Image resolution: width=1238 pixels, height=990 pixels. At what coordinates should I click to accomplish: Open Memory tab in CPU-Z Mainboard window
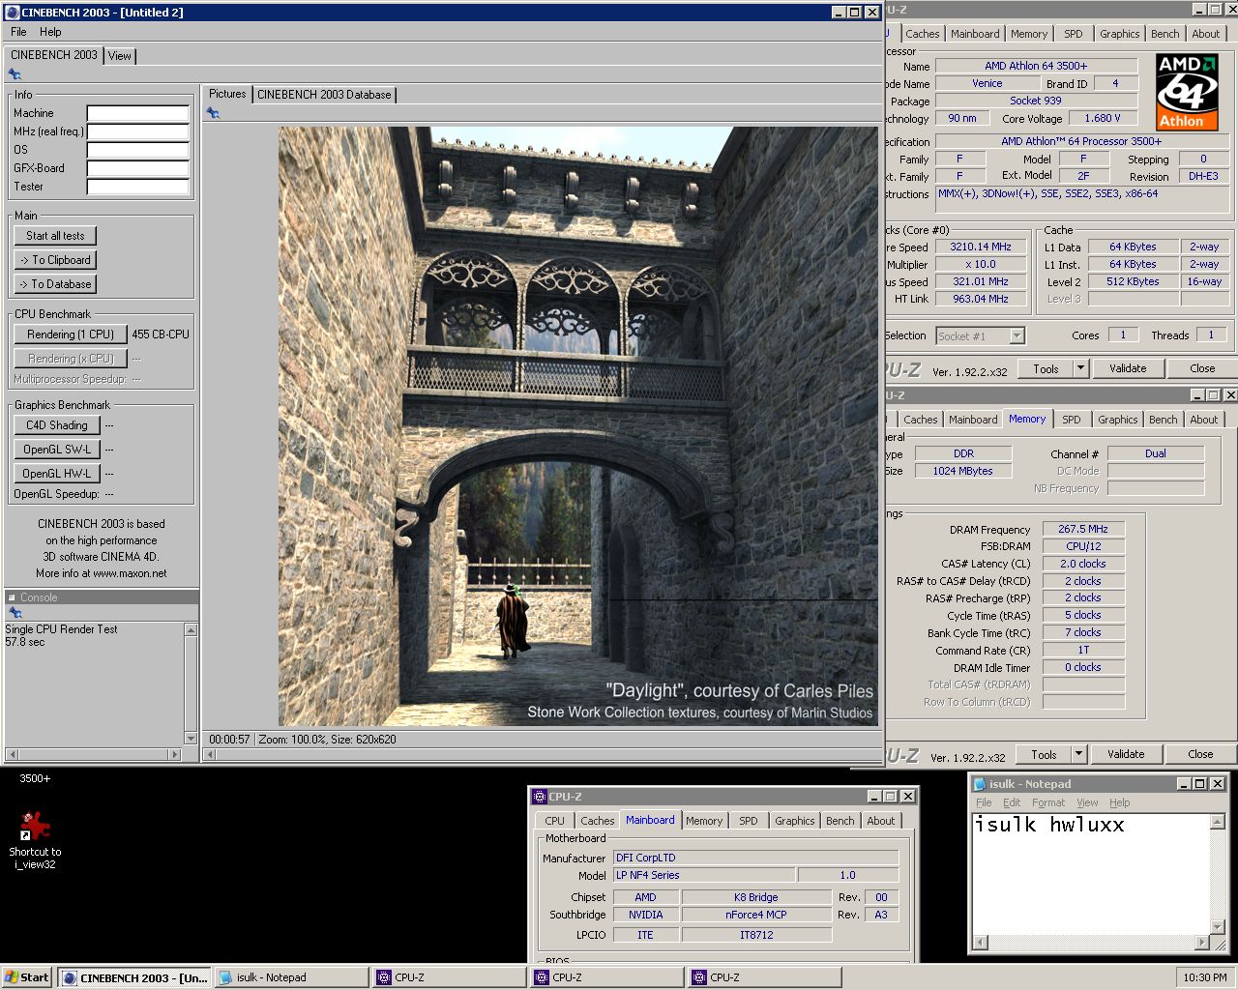coord(704,821)
